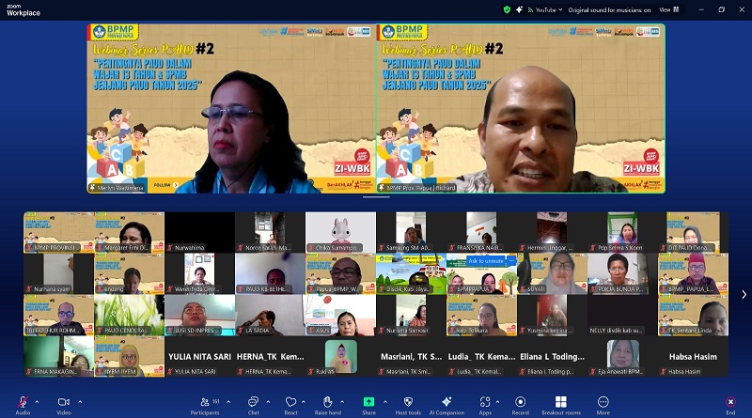Image resolution: width=752 pixels, height=418 pixels.
Task: Open the View layout menu
Action: [x=669, y=9]
